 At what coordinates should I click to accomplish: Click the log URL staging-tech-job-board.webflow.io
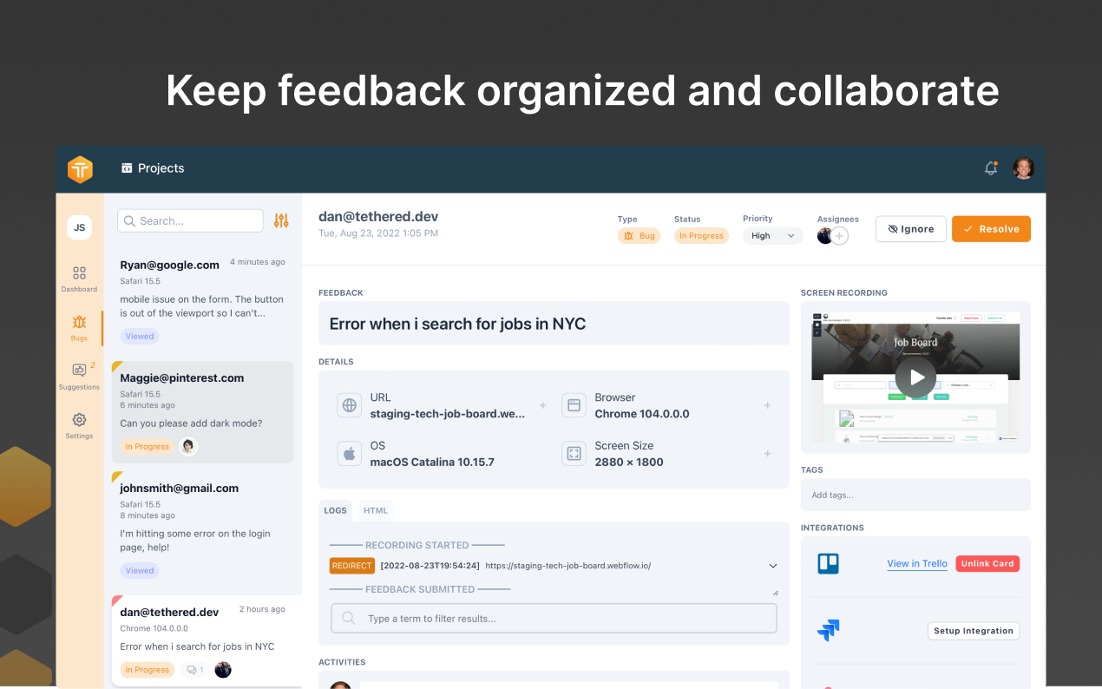[567, 566]
